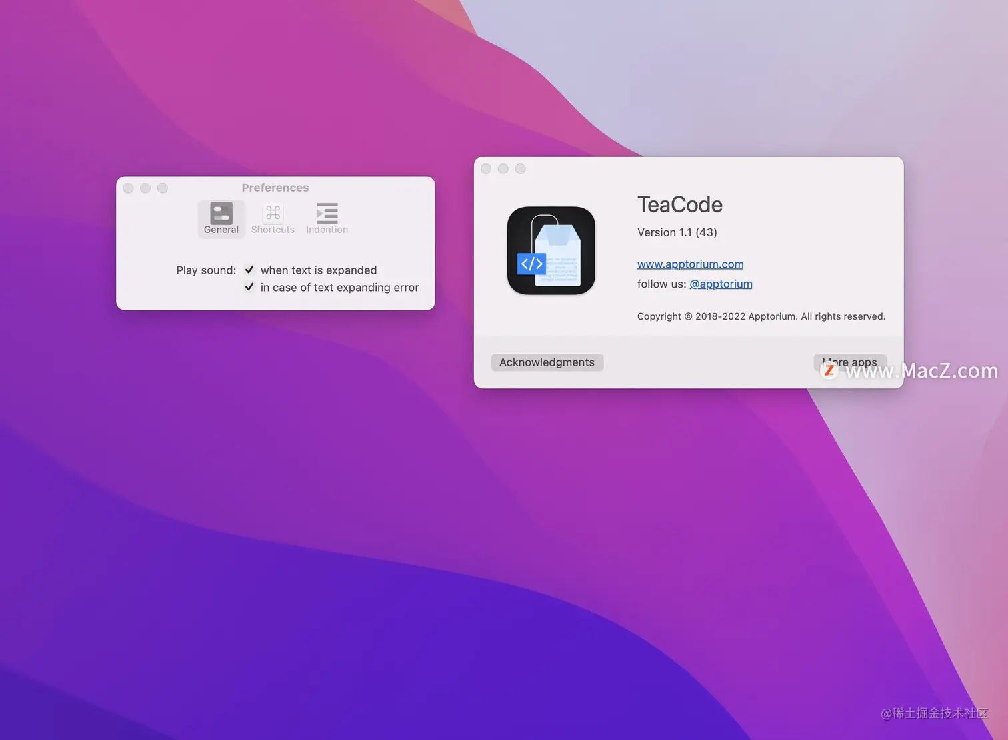Image resolution: width=1008 pixels, height=740 pixels.
Task: Close the TeaCode About window
Action: [x=486, y=169]
